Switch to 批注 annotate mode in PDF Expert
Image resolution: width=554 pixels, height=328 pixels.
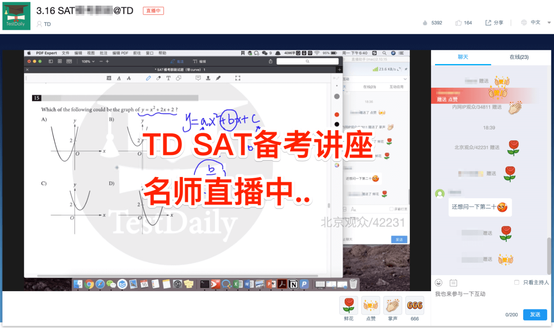pos(177,61)
